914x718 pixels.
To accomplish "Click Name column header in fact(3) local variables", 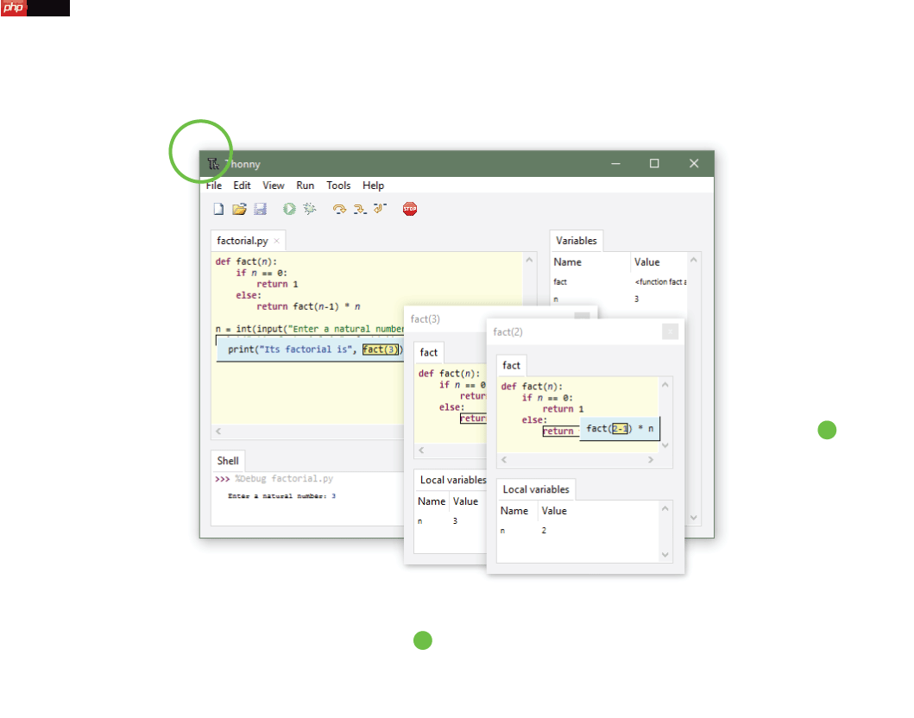I will pyautogui.click(x=432, y=501).
